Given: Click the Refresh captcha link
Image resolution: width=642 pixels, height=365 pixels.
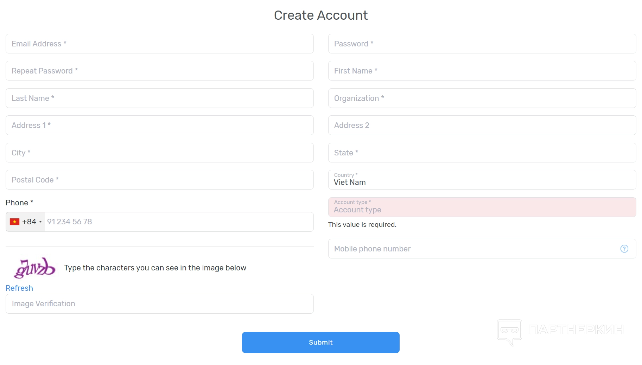Looking at the screenshot, I should pyautogui.click(x=19, y=288).
